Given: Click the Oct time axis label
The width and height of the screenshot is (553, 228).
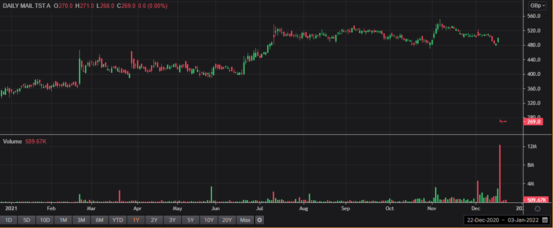Looking at the screenshot, I should point(389,208).
